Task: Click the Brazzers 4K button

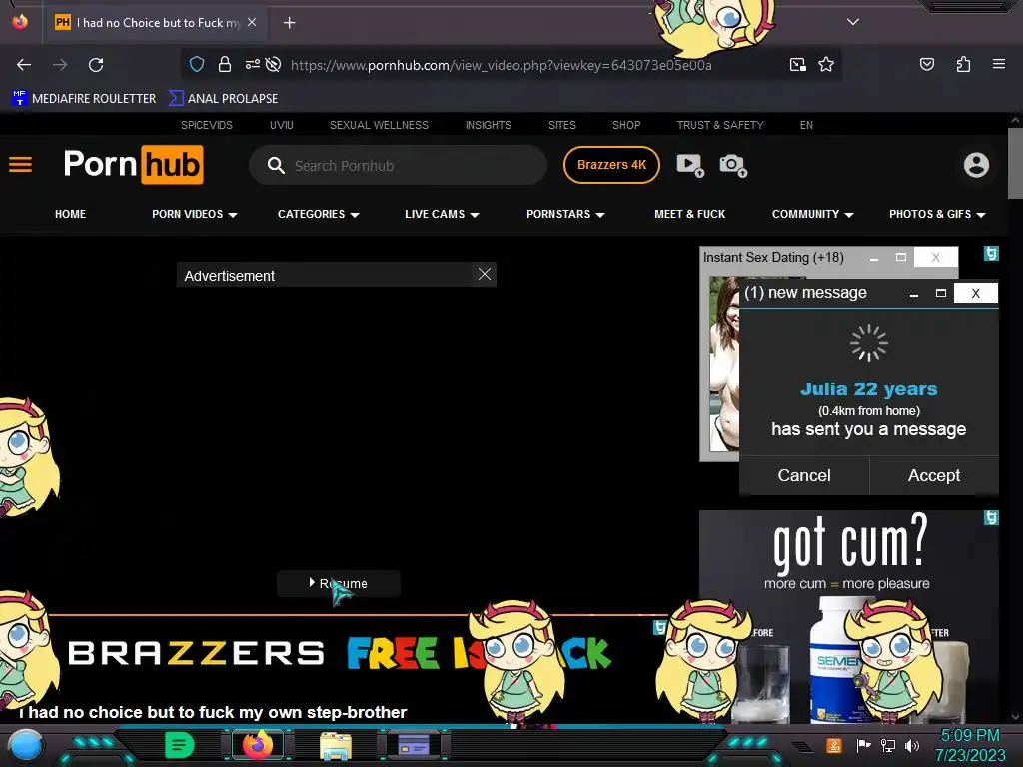Action: tap(611, 165)
